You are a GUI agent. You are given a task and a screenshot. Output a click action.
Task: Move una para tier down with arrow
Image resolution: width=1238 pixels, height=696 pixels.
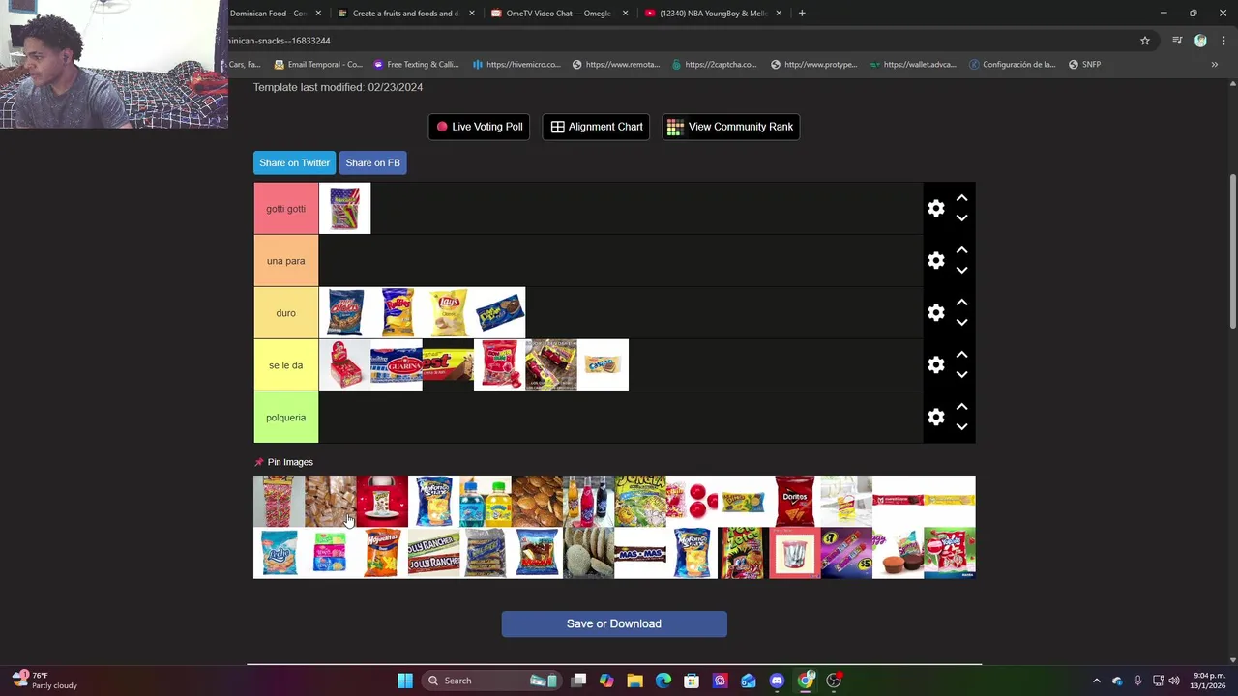click(961, 271)
